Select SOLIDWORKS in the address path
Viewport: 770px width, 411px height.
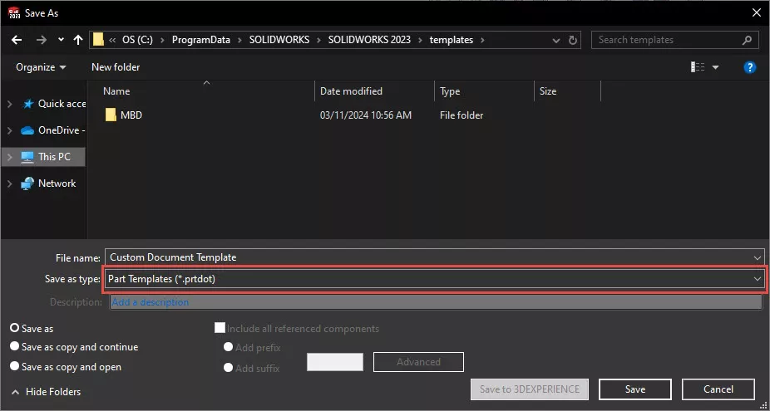click(x=279, y=40)
